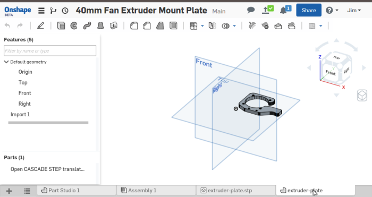Select the Thicken tool
372x197 pixels.
point(114,25)
